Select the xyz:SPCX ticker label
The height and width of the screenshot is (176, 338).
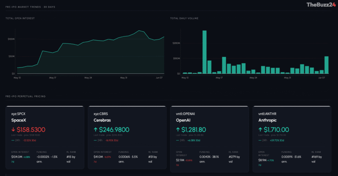(18, 114)
